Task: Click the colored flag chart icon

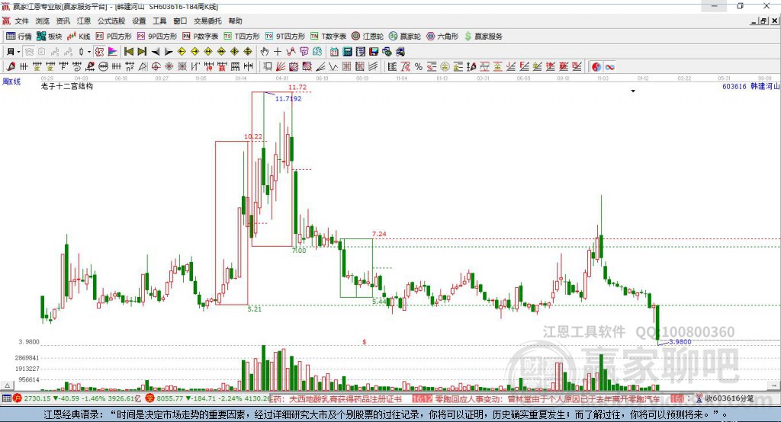Action: click(x=113, y=52)
